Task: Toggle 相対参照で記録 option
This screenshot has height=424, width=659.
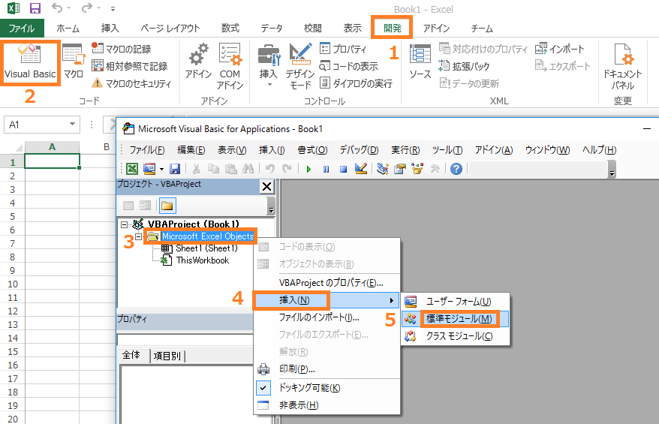Action: (129, 66)
